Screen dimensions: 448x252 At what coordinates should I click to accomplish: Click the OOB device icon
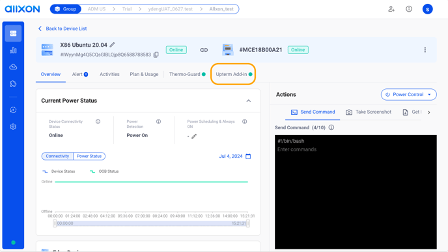pos(228,50)
